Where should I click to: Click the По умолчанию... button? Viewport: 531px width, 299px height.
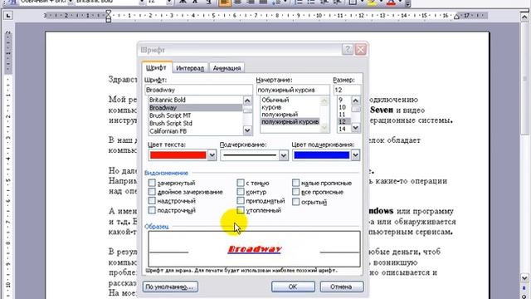coord(170,287)
